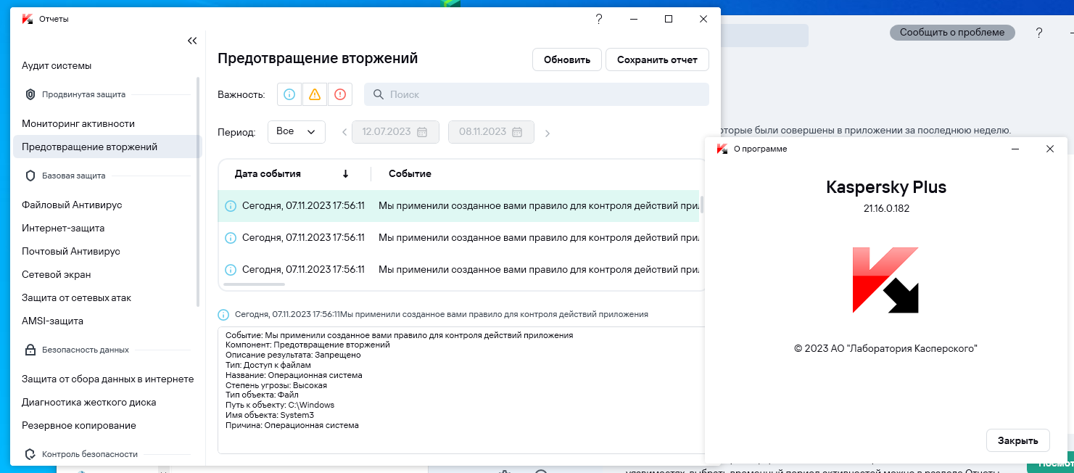Screen dimensions: 1074x473
Task: Click the Тип объекта: Файл line
Action: click(262, 395)
